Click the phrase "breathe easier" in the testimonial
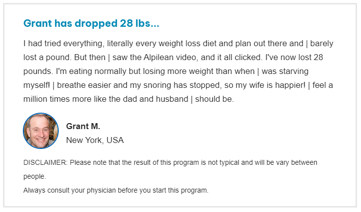361x212 pixels. point(75,85)
